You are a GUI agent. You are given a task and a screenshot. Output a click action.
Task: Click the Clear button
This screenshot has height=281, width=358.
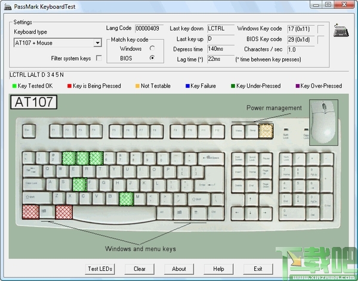(x=140, y=269)
